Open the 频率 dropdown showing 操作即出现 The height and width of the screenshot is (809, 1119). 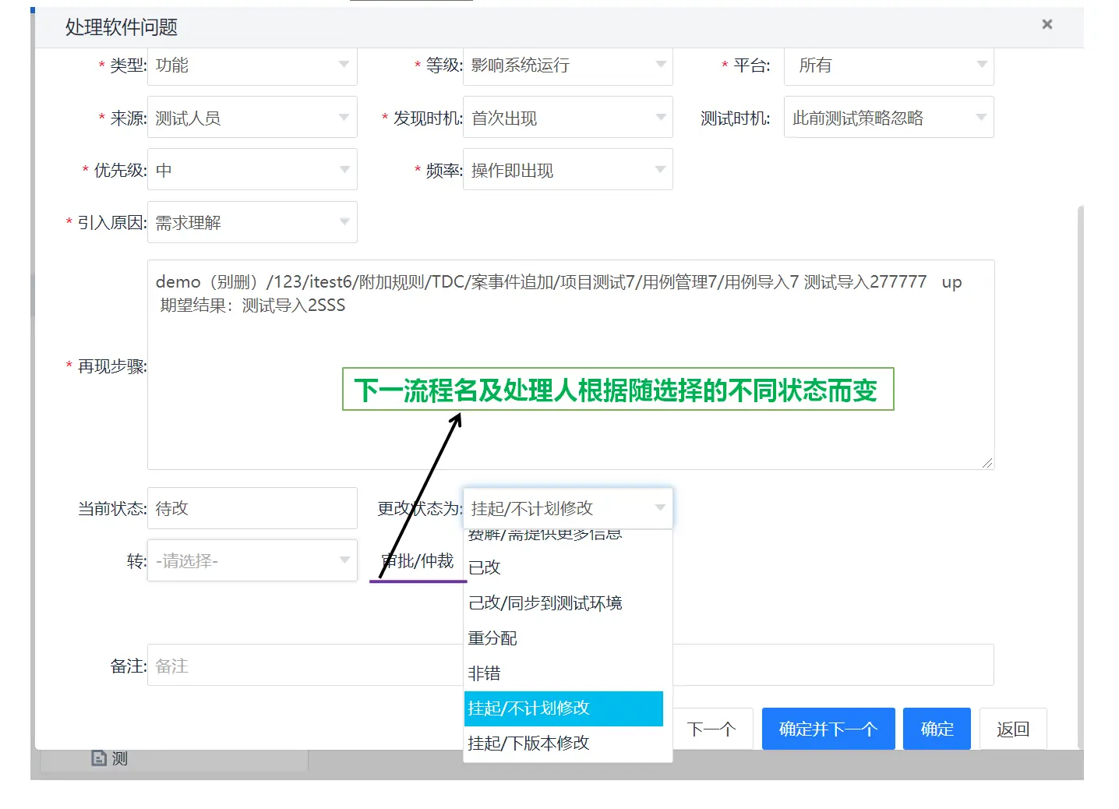click(x=568, y=170)
